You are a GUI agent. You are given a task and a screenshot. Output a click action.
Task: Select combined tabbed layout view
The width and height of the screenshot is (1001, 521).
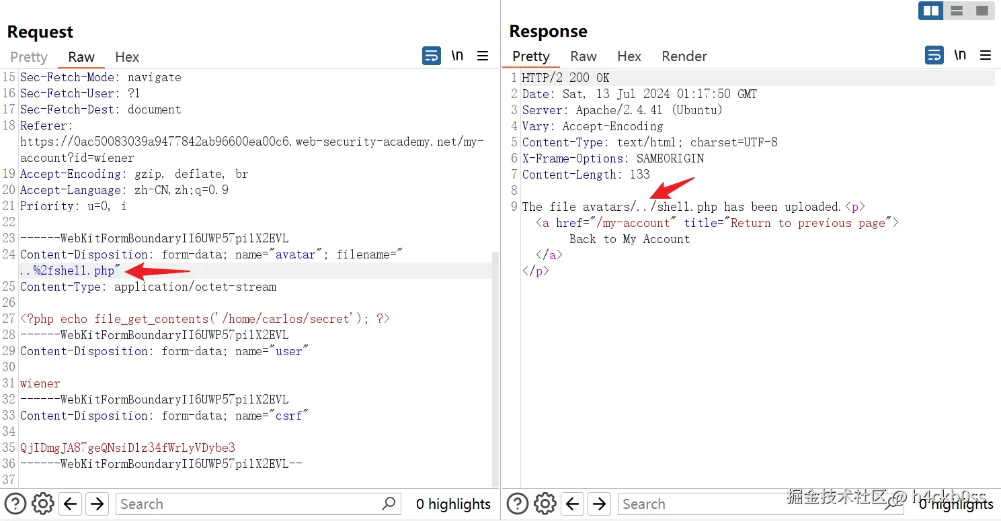tap(982, 11)
